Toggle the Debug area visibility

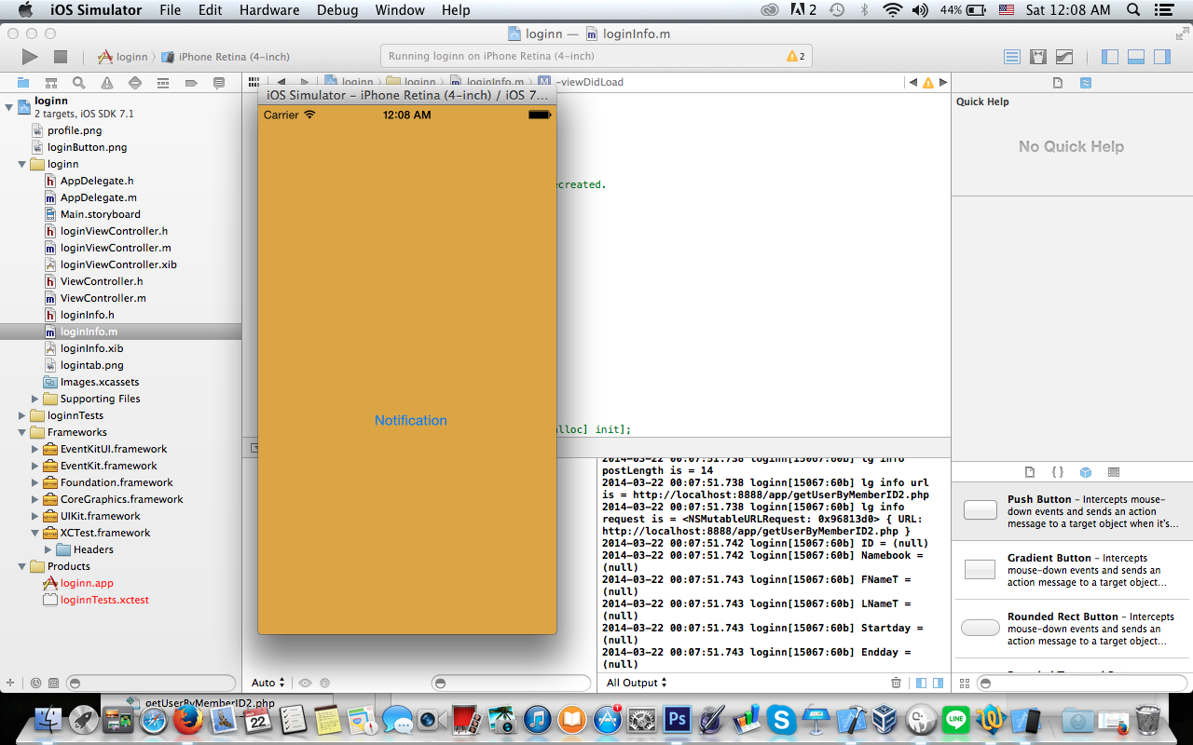[x=1135, y=57]
